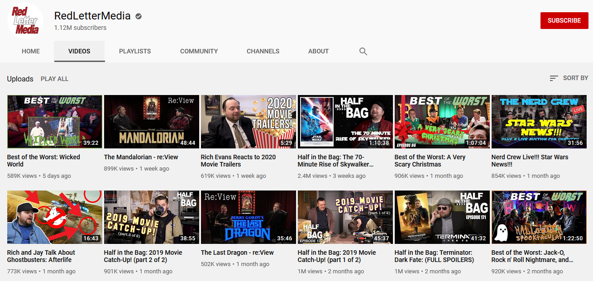Click '773K views • 1 month ago' text
The image size is (593, 281).
pyautogui.click(x=41, y=271)
